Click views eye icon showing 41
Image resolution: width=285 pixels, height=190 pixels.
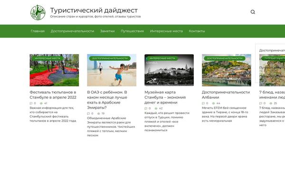[41, 103]
